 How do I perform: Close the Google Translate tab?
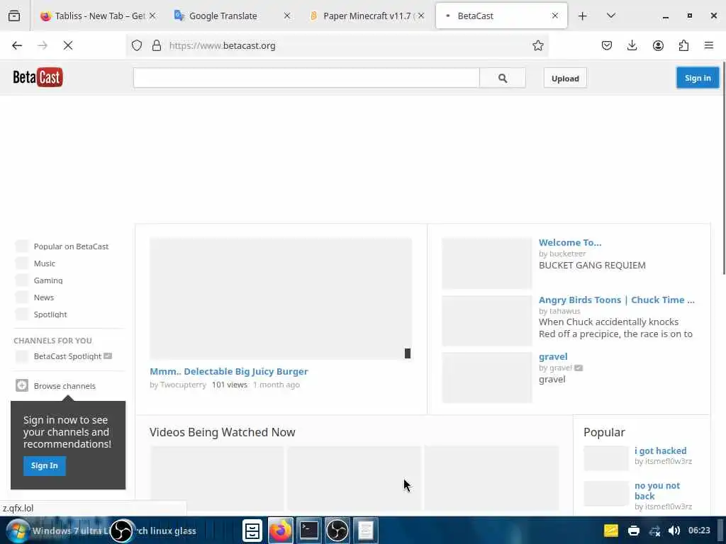coord(287,16)
